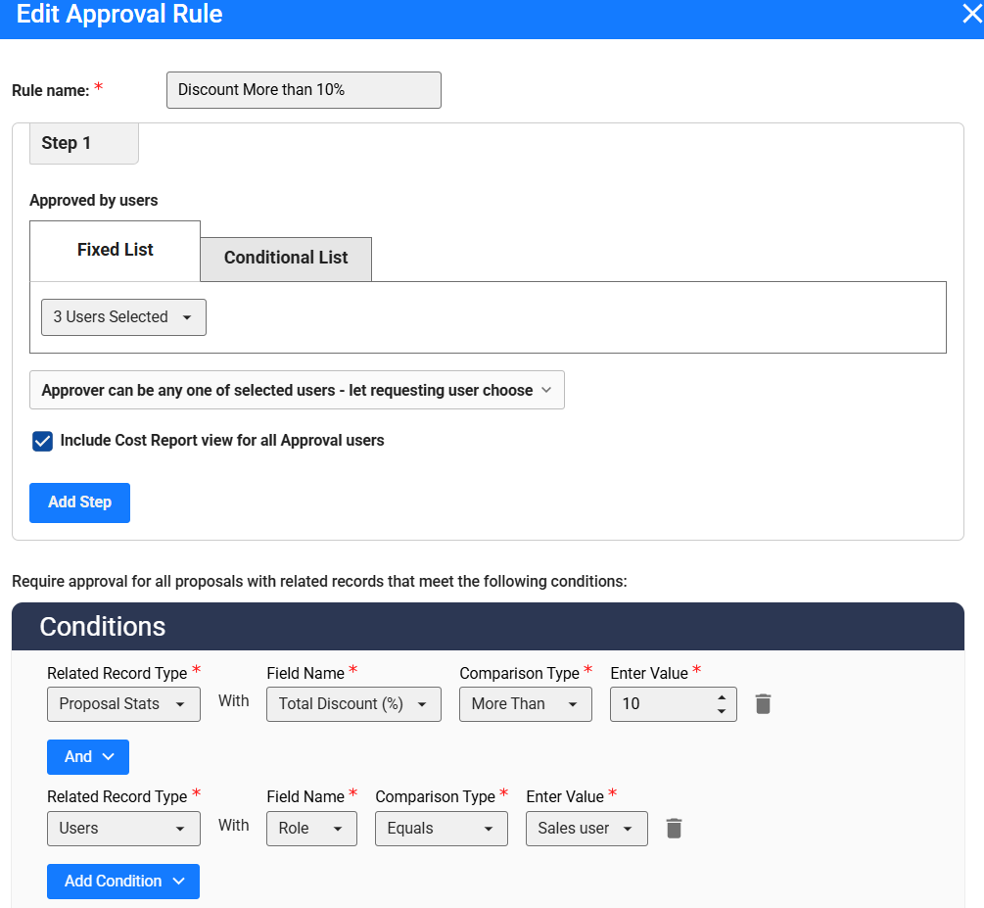Delete the Total Discount condition row
The height and width of the screenshot is (908, 984).
click(x=764, y=704)
